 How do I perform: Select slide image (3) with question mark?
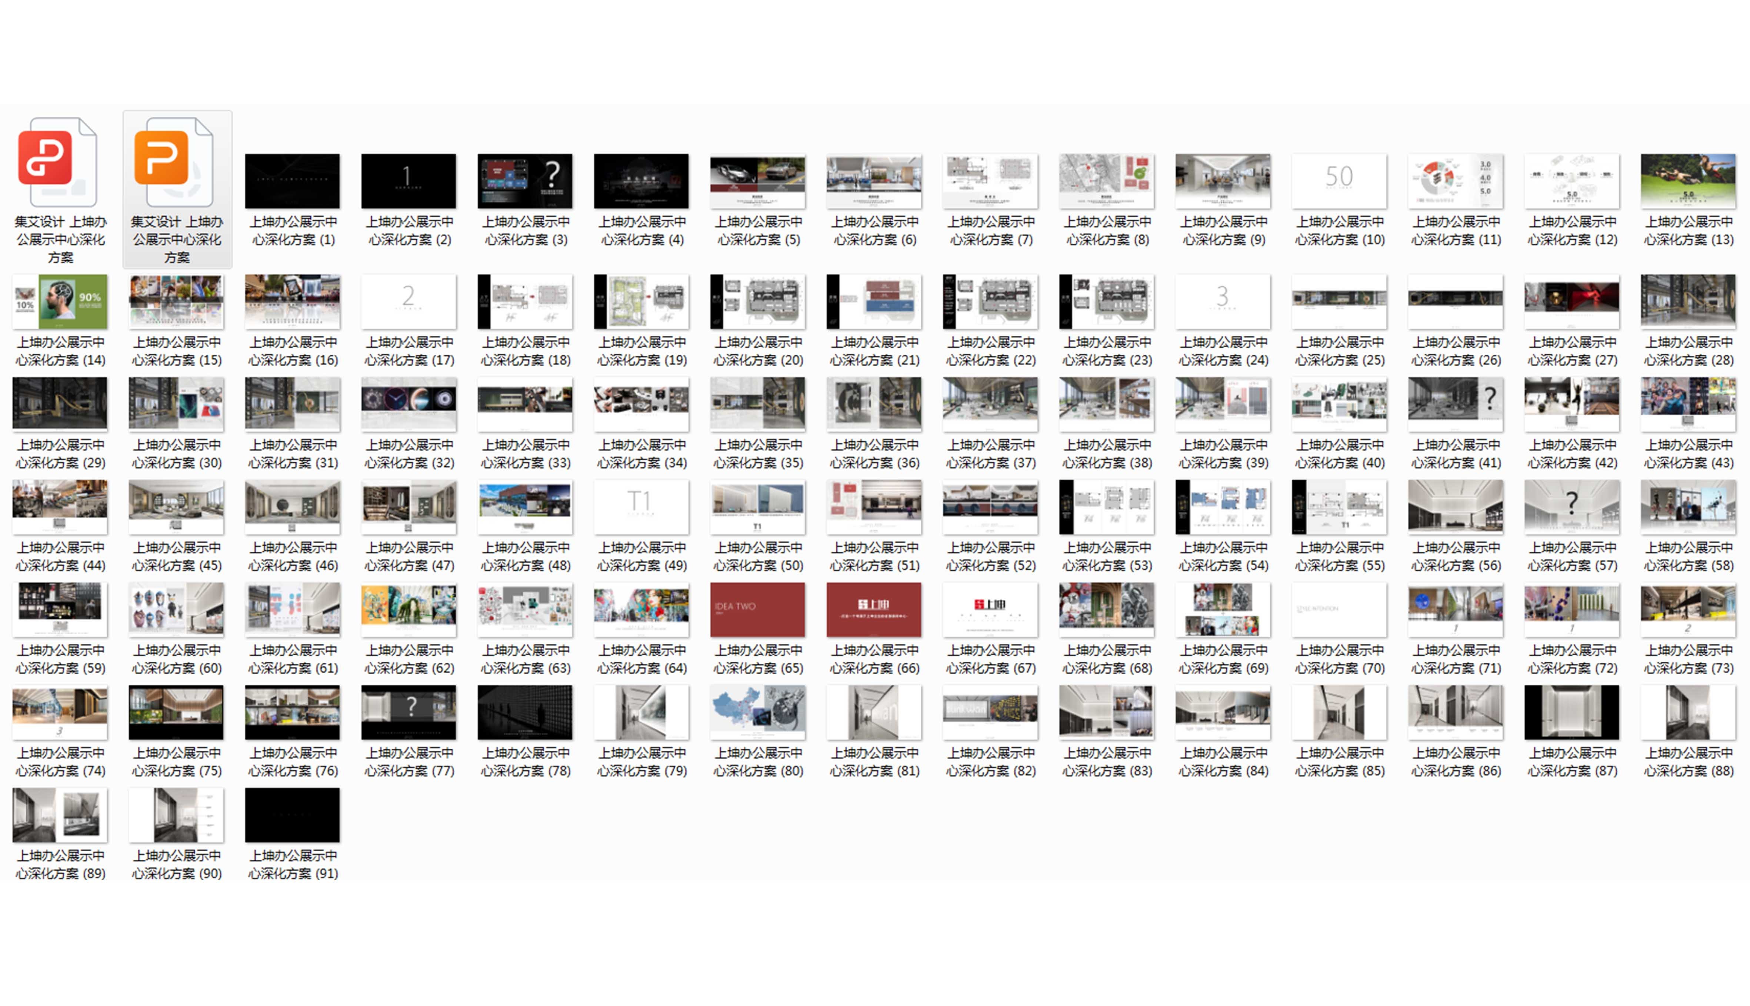tap(524, 180)
